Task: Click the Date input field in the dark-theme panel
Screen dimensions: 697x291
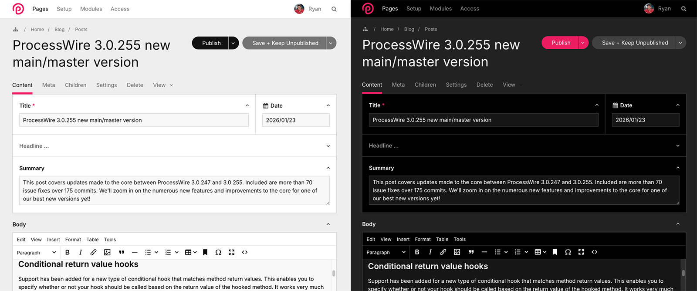Action: [645, 120]
